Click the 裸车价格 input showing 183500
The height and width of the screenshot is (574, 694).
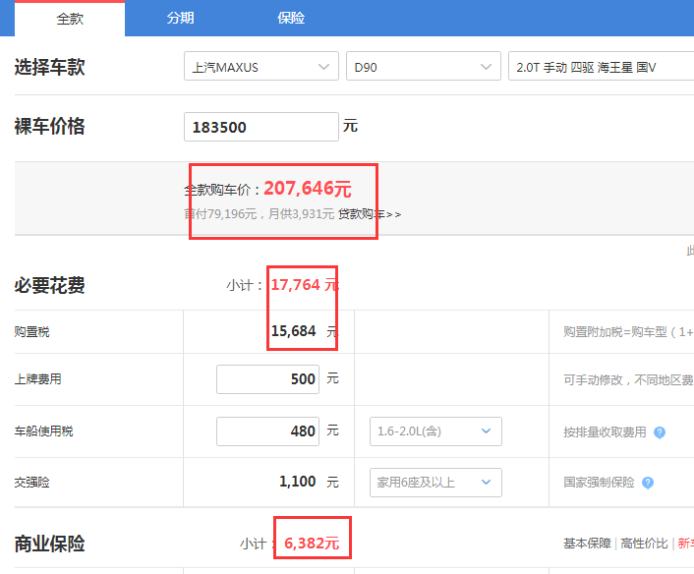click(x=261, y=127)
